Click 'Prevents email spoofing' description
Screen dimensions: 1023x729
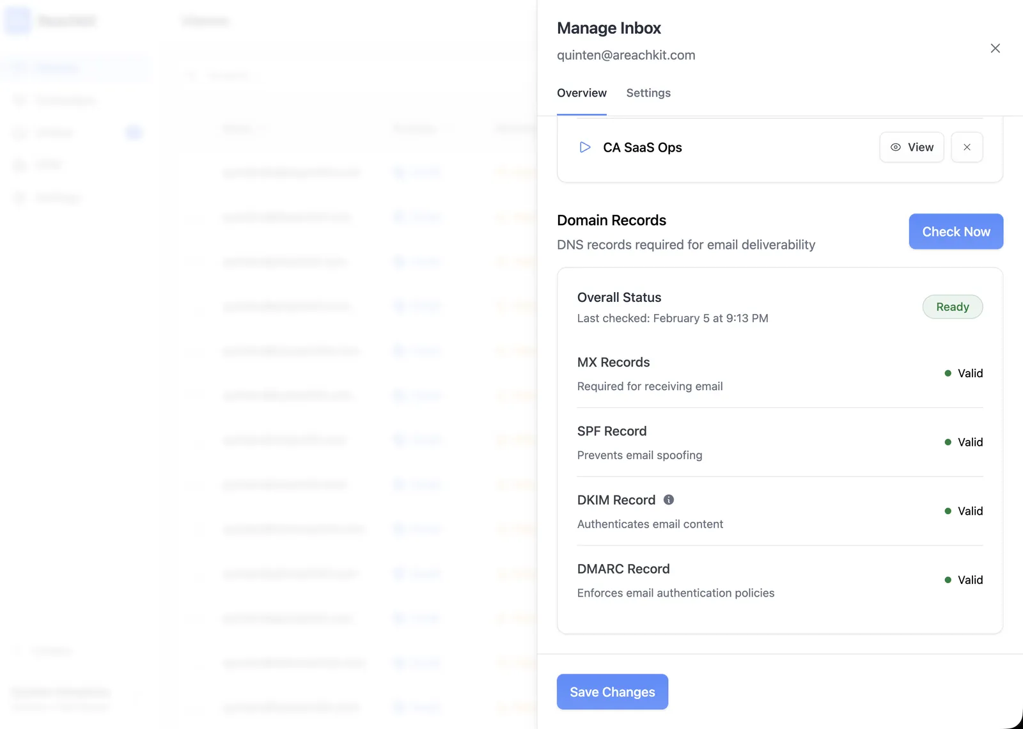[x=639, y=455]
